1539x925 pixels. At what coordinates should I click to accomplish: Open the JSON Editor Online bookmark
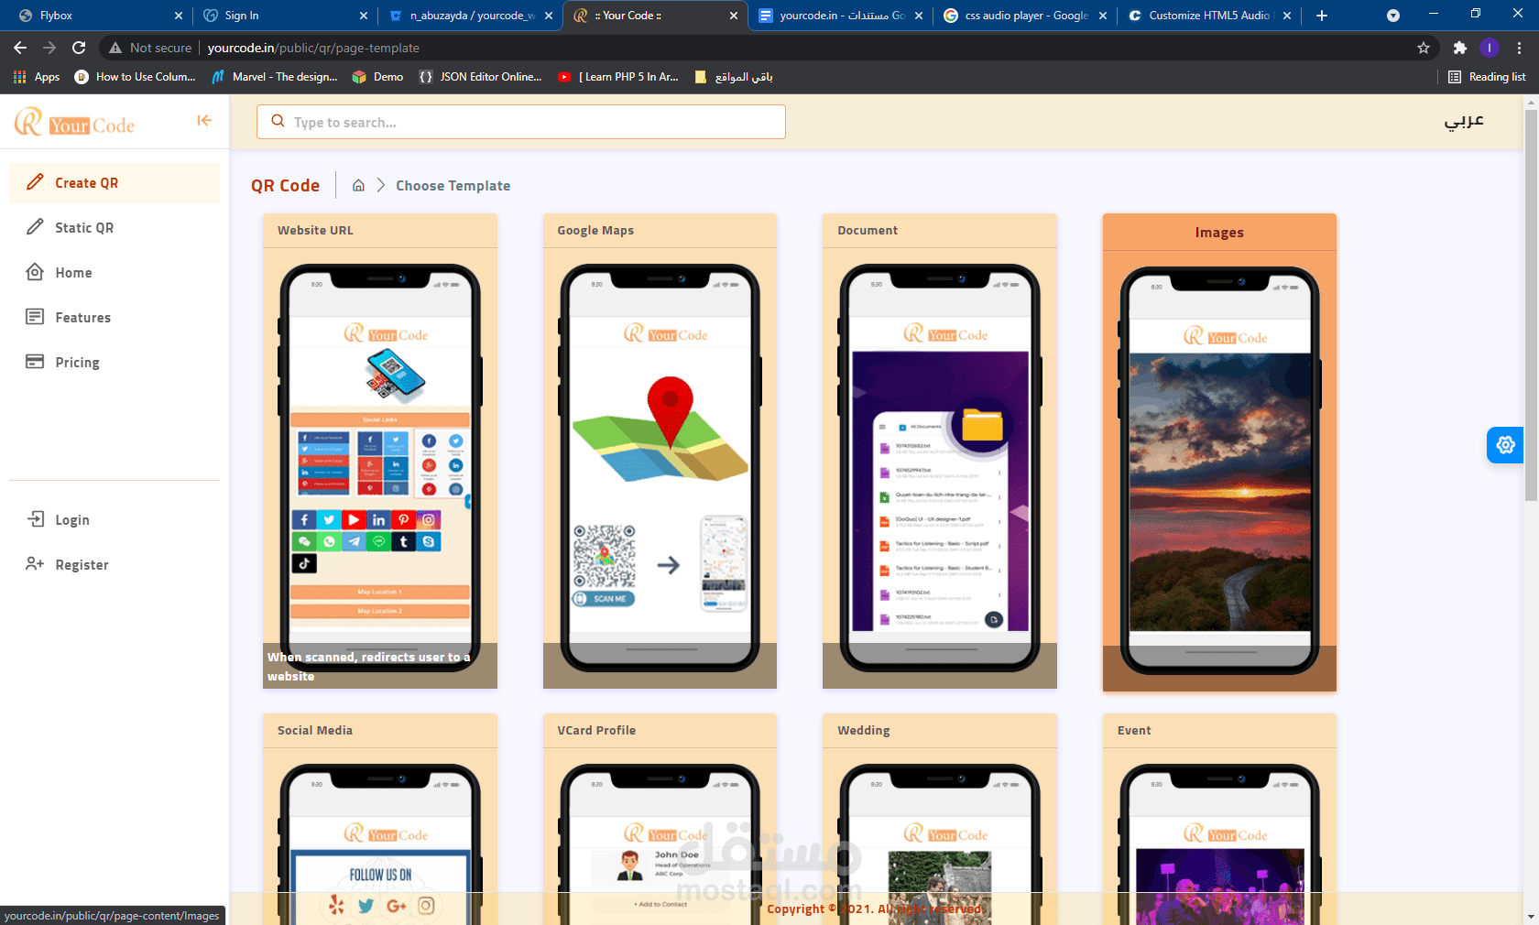click(x=480, y=77)
